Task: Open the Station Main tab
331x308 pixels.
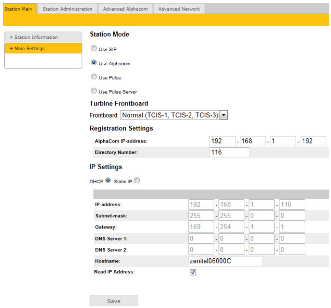Action: pyautogui.click(x=18, y=9)
